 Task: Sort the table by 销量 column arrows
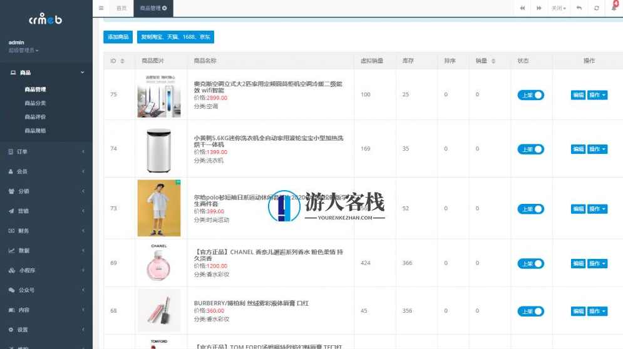pyautogui.click(x=493, y=61)
